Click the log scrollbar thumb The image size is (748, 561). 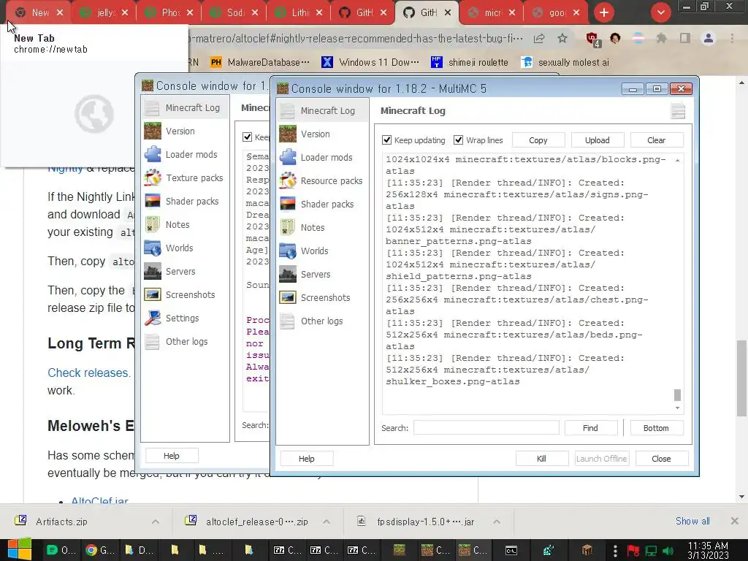[x=677, y=395]
